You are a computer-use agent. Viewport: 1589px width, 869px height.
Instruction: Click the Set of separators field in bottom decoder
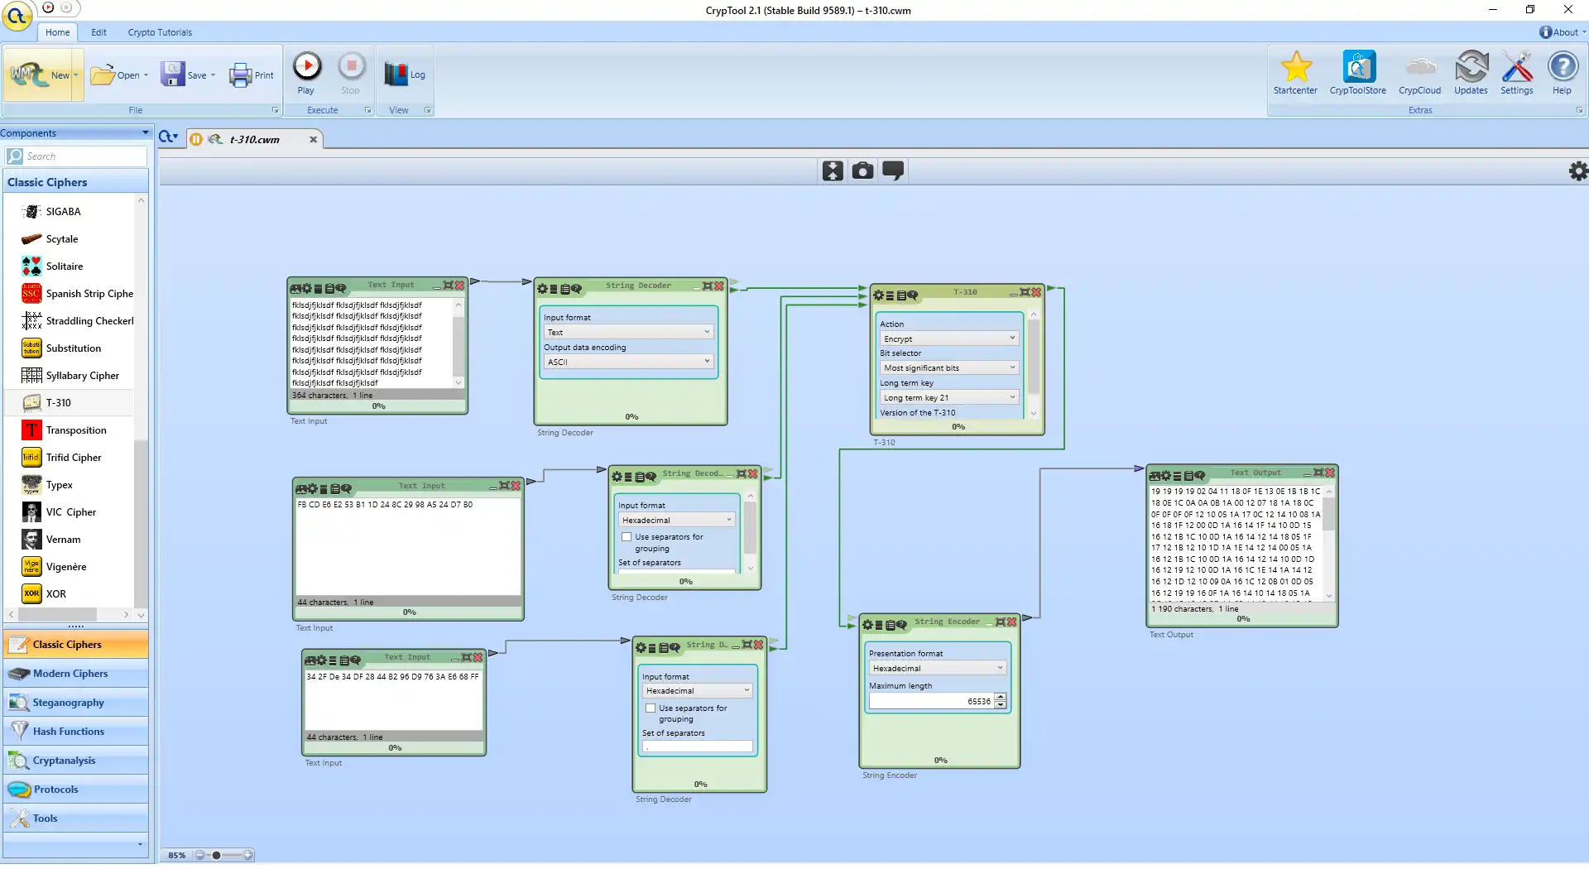(x=698, y=747)
